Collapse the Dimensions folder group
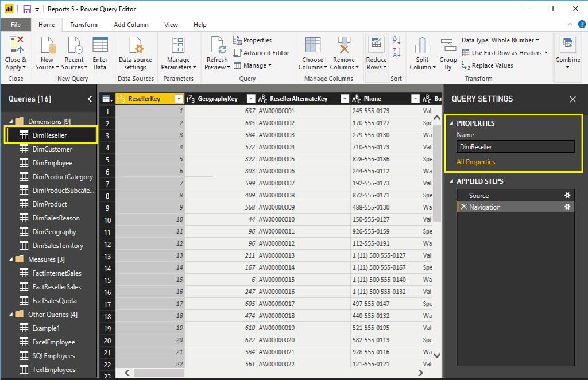This screenshot has width=588, height=380. point(12,122)
